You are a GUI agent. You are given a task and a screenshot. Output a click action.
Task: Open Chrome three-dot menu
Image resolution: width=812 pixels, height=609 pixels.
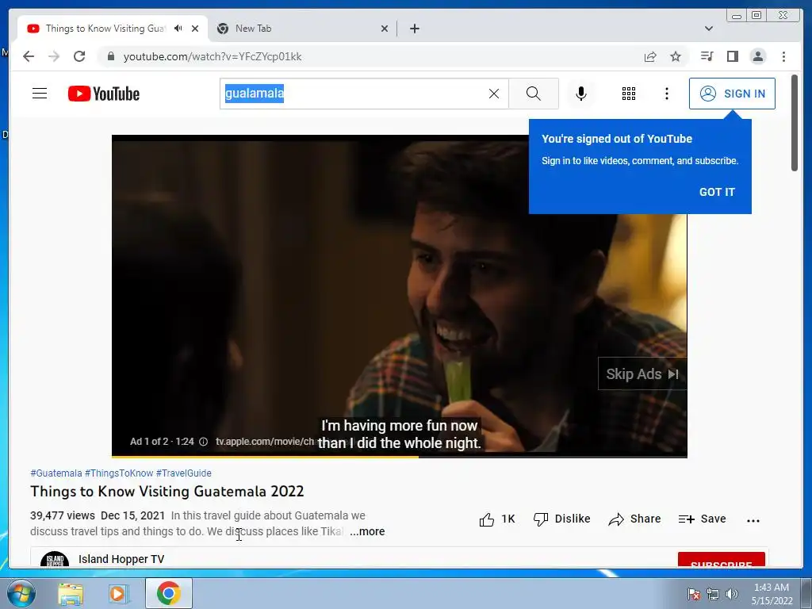[783, 56]
